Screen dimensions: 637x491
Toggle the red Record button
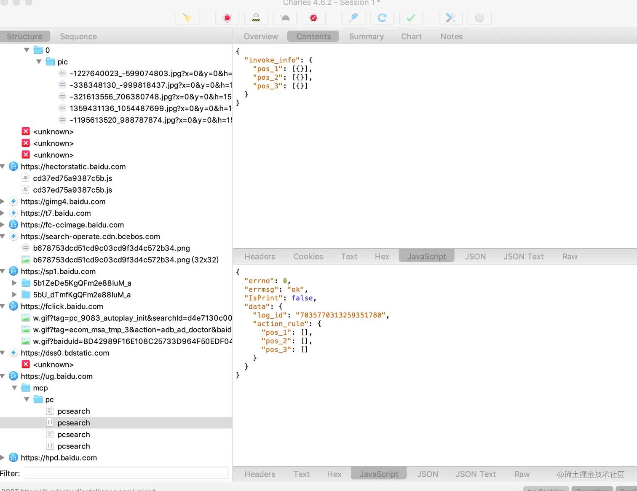click(x=227, y=18)
